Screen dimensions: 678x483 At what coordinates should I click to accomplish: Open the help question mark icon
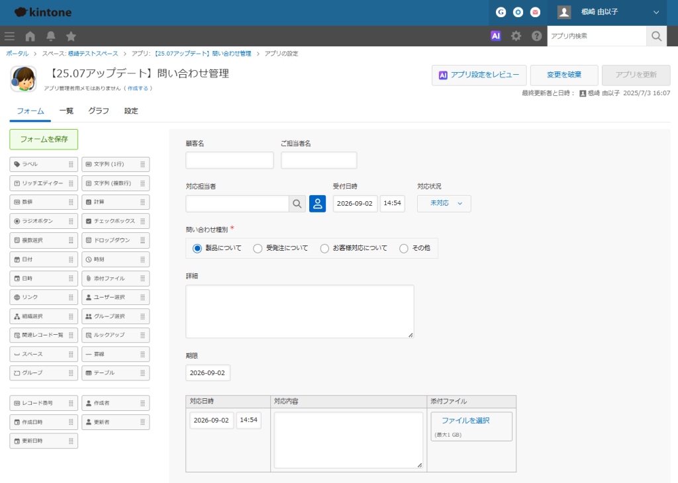[x=536, y=36]
